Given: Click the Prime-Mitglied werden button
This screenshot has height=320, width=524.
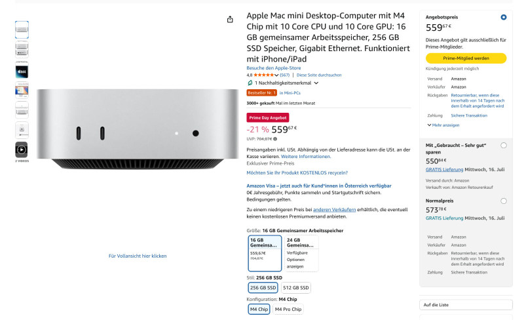Looking at the screenshot, I should point(466,58).
